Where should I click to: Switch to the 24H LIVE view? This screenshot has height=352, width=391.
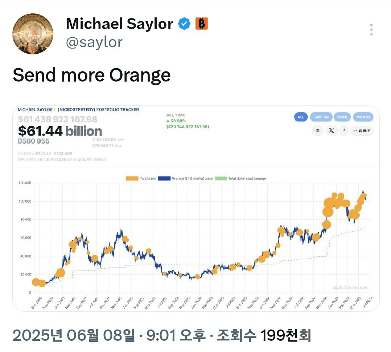(x=321, y=117)
